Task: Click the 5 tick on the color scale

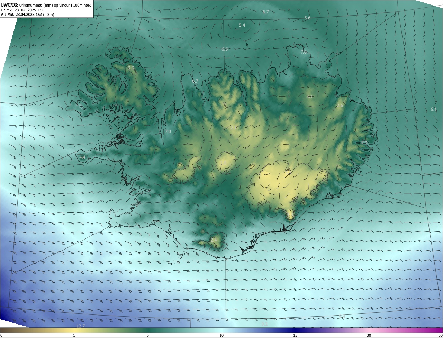Action: 148,335
